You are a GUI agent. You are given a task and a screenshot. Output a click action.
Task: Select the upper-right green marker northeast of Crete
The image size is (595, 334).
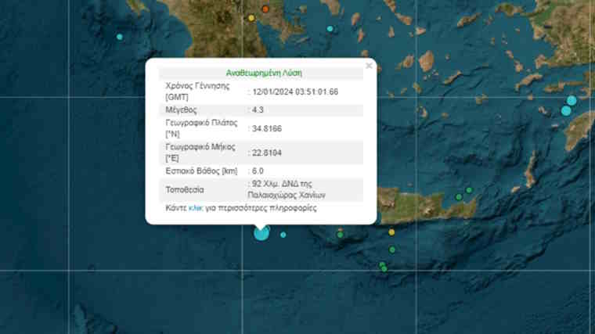[x=470, y=190]
